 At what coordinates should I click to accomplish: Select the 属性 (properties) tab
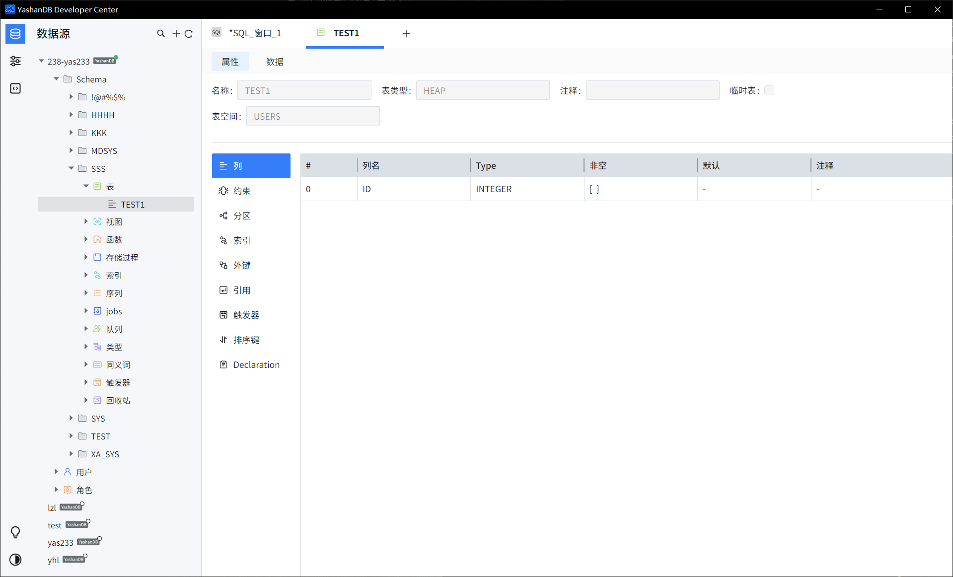pos(230,62)
